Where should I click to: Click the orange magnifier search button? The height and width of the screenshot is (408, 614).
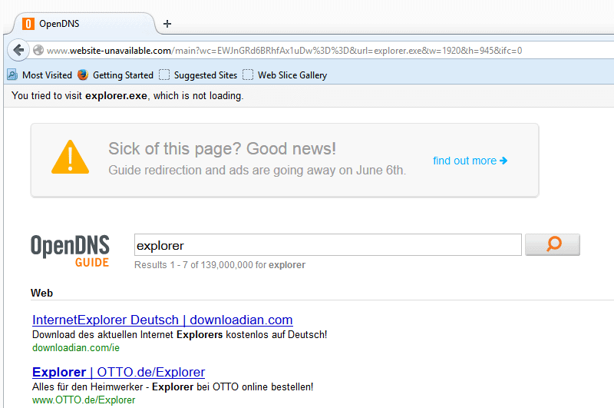(x=553, y=244)
